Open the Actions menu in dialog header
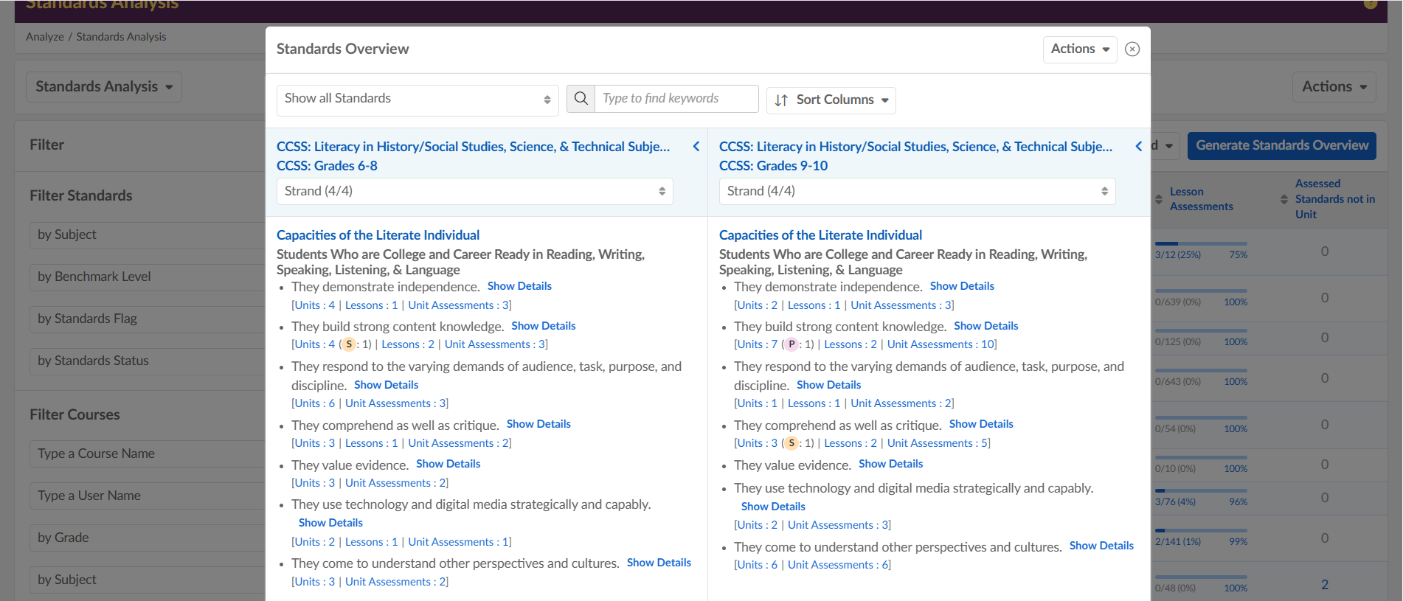 pyautogui.click(x=1079, y=49)
